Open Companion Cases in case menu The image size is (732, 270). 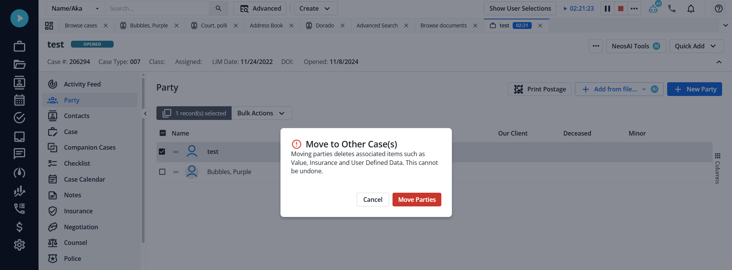90,147
